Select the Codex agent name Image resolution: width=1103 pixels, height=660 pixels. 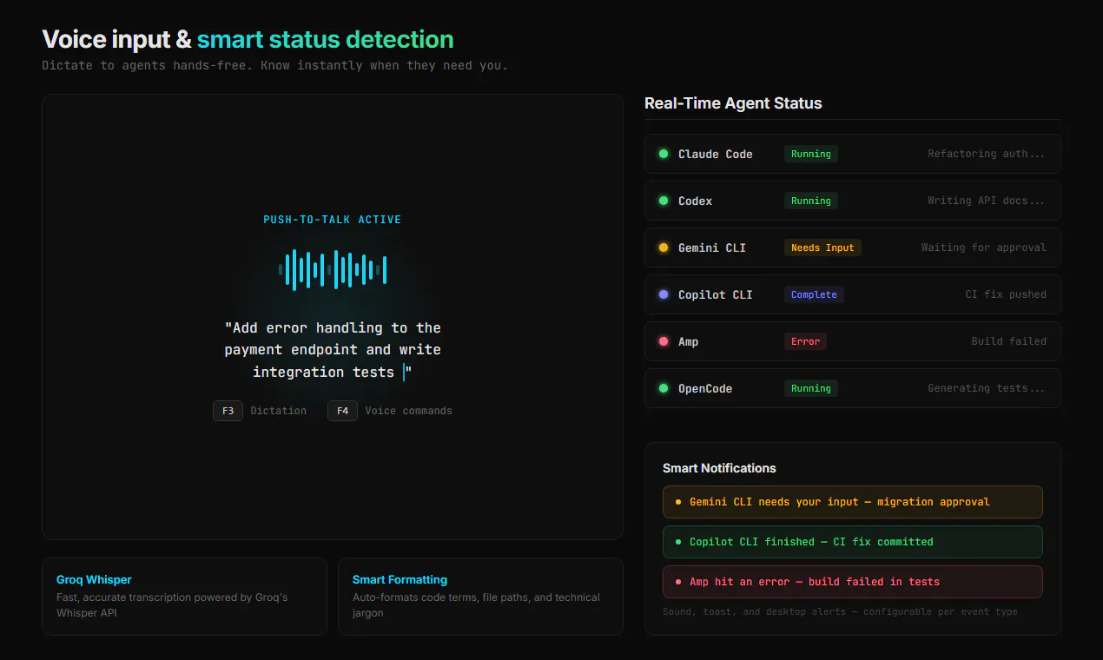696,201
